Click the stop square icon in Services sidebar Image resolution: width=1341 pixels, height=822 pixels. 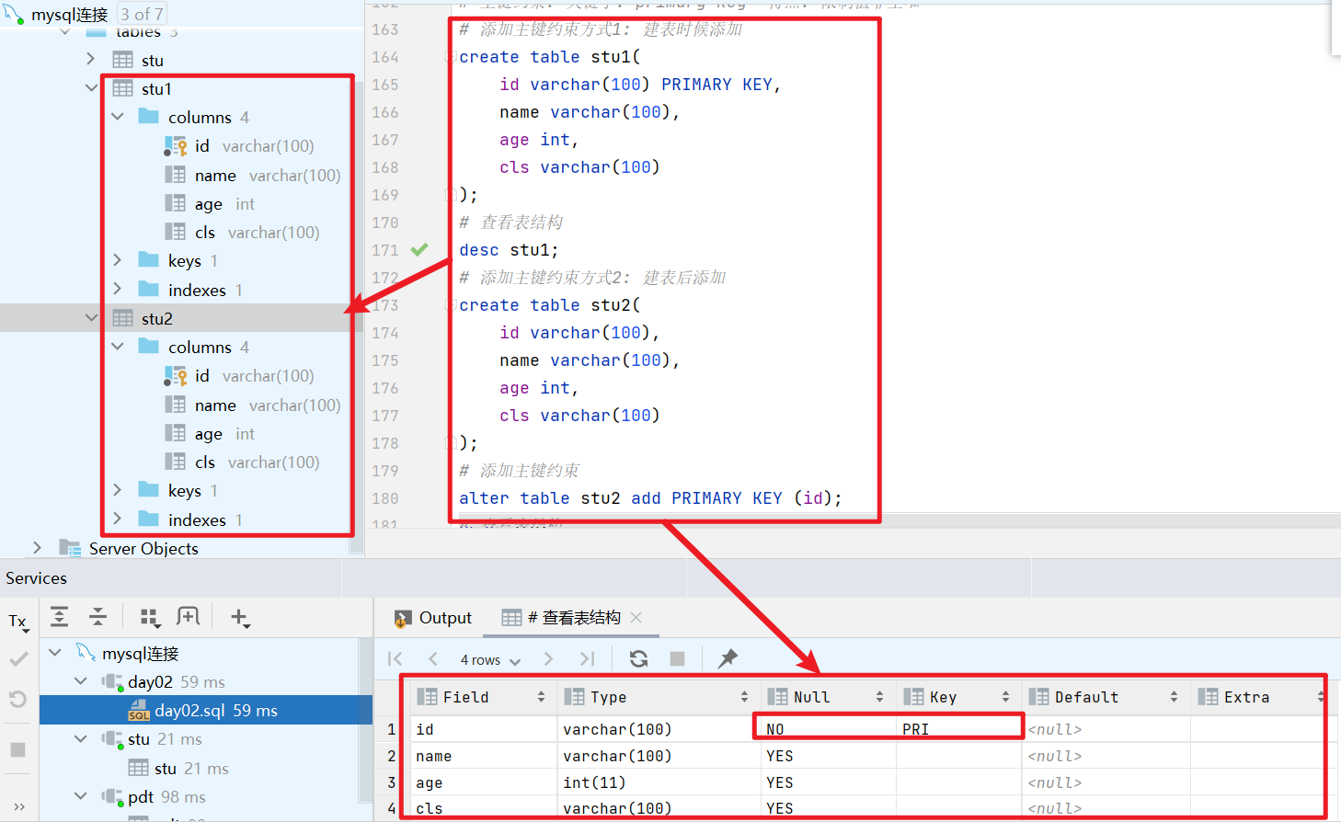pos(17,749)
